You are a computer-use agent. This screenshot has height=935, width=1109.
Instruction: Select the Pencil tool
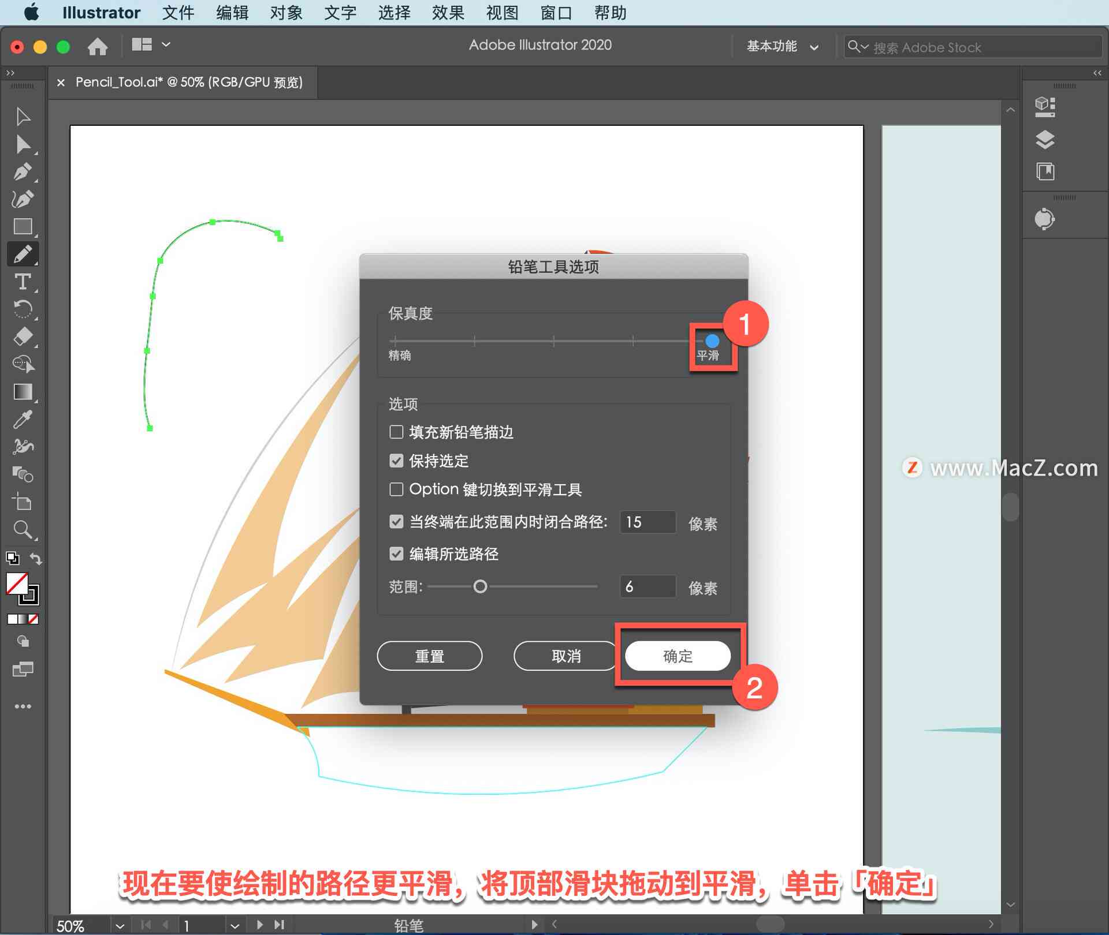(23, 254)
